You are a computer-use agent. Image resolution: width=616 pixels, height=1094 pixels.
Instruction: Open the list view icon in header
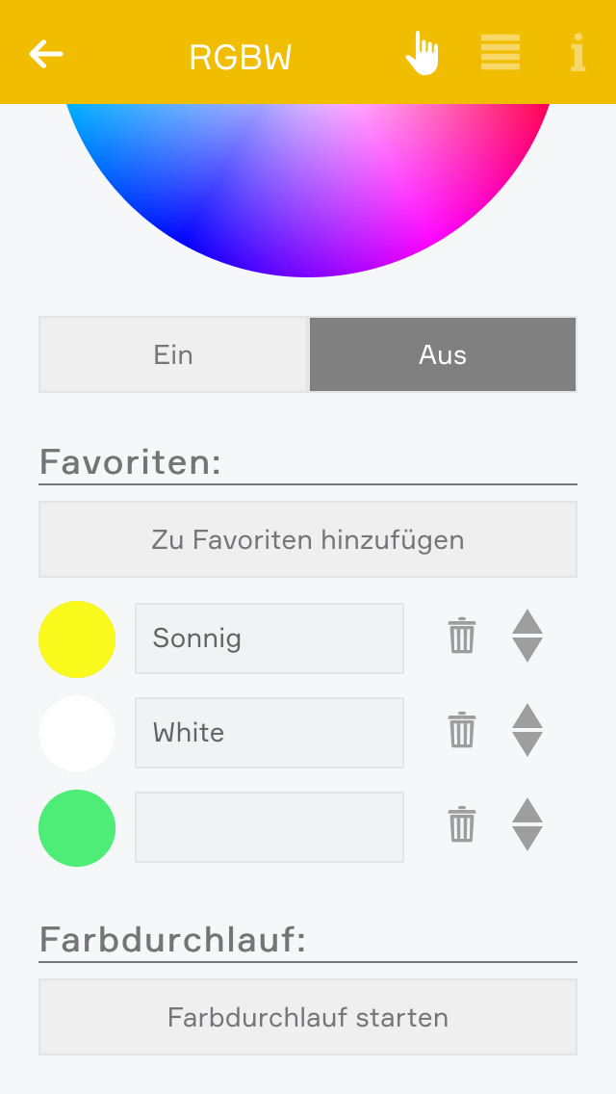500,53
